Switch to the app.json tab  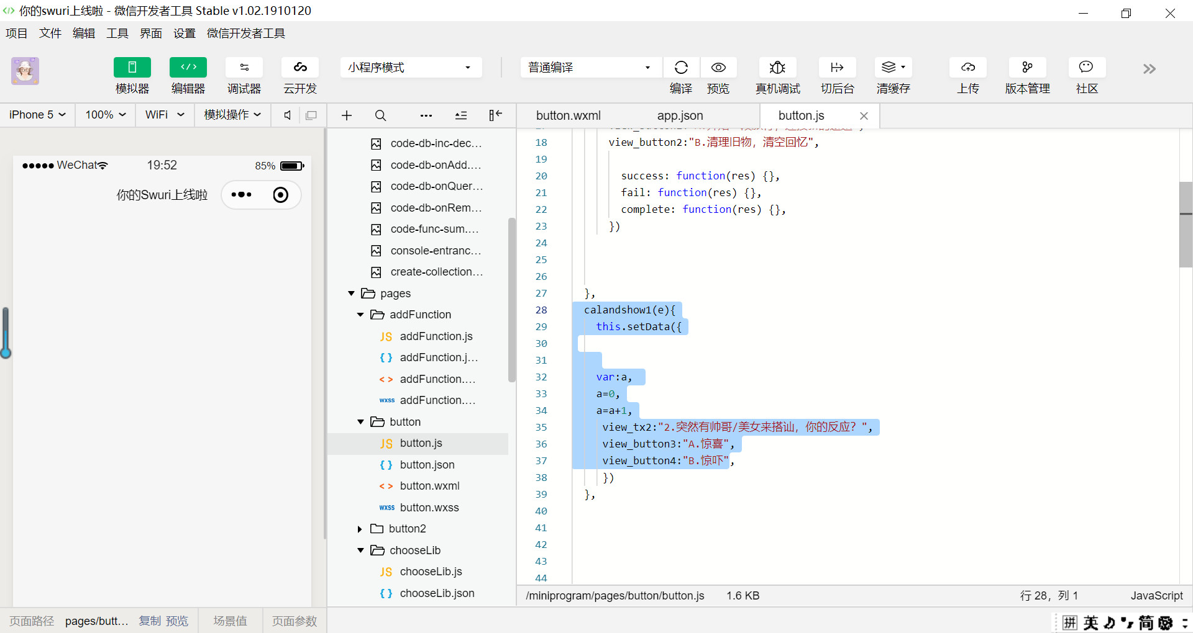click(680, 115)
